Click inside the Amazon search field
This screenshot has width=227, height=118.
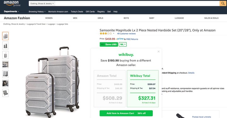[137, 3]
